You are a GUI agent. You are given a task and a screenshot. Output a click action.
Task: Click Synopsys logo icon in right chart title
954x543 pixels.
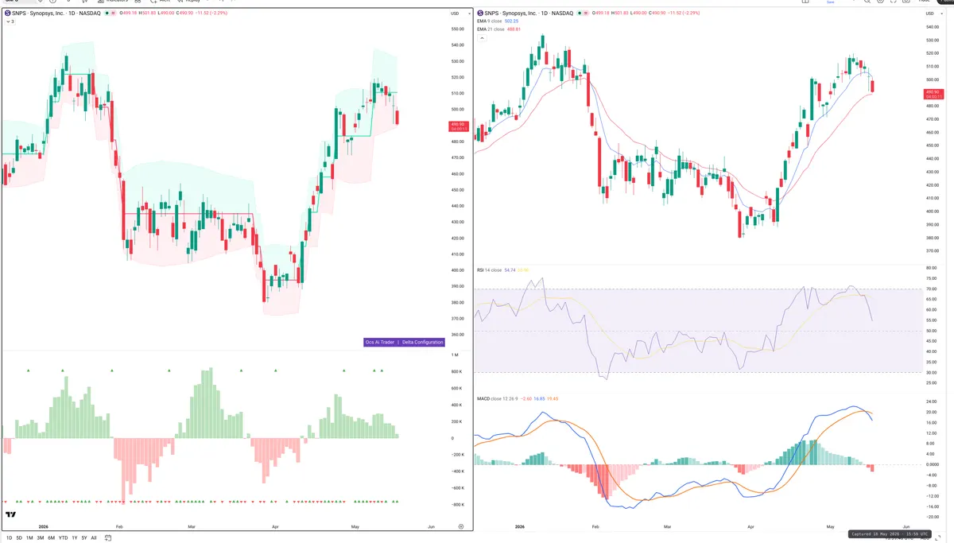click(x=480, y=14)
